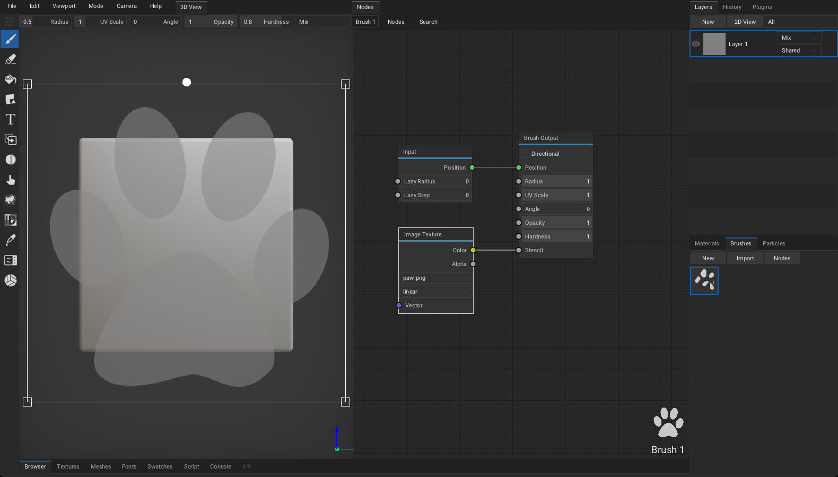The height and width of the screenshot is (477, 838).
Task: Click Search in the node editor header
Action: point(429,22)
